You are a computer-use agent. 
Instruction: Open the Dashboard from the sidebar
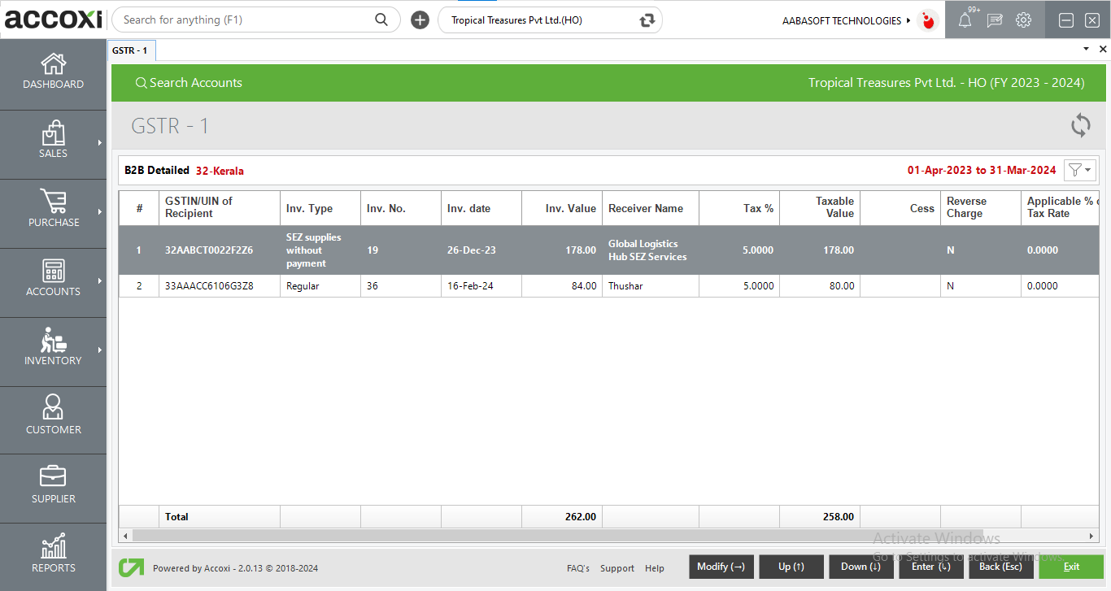(53, 72)
